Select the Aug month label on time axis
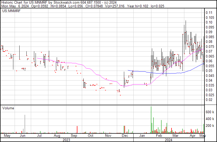 pyautogui.click(x=57, y=136)
